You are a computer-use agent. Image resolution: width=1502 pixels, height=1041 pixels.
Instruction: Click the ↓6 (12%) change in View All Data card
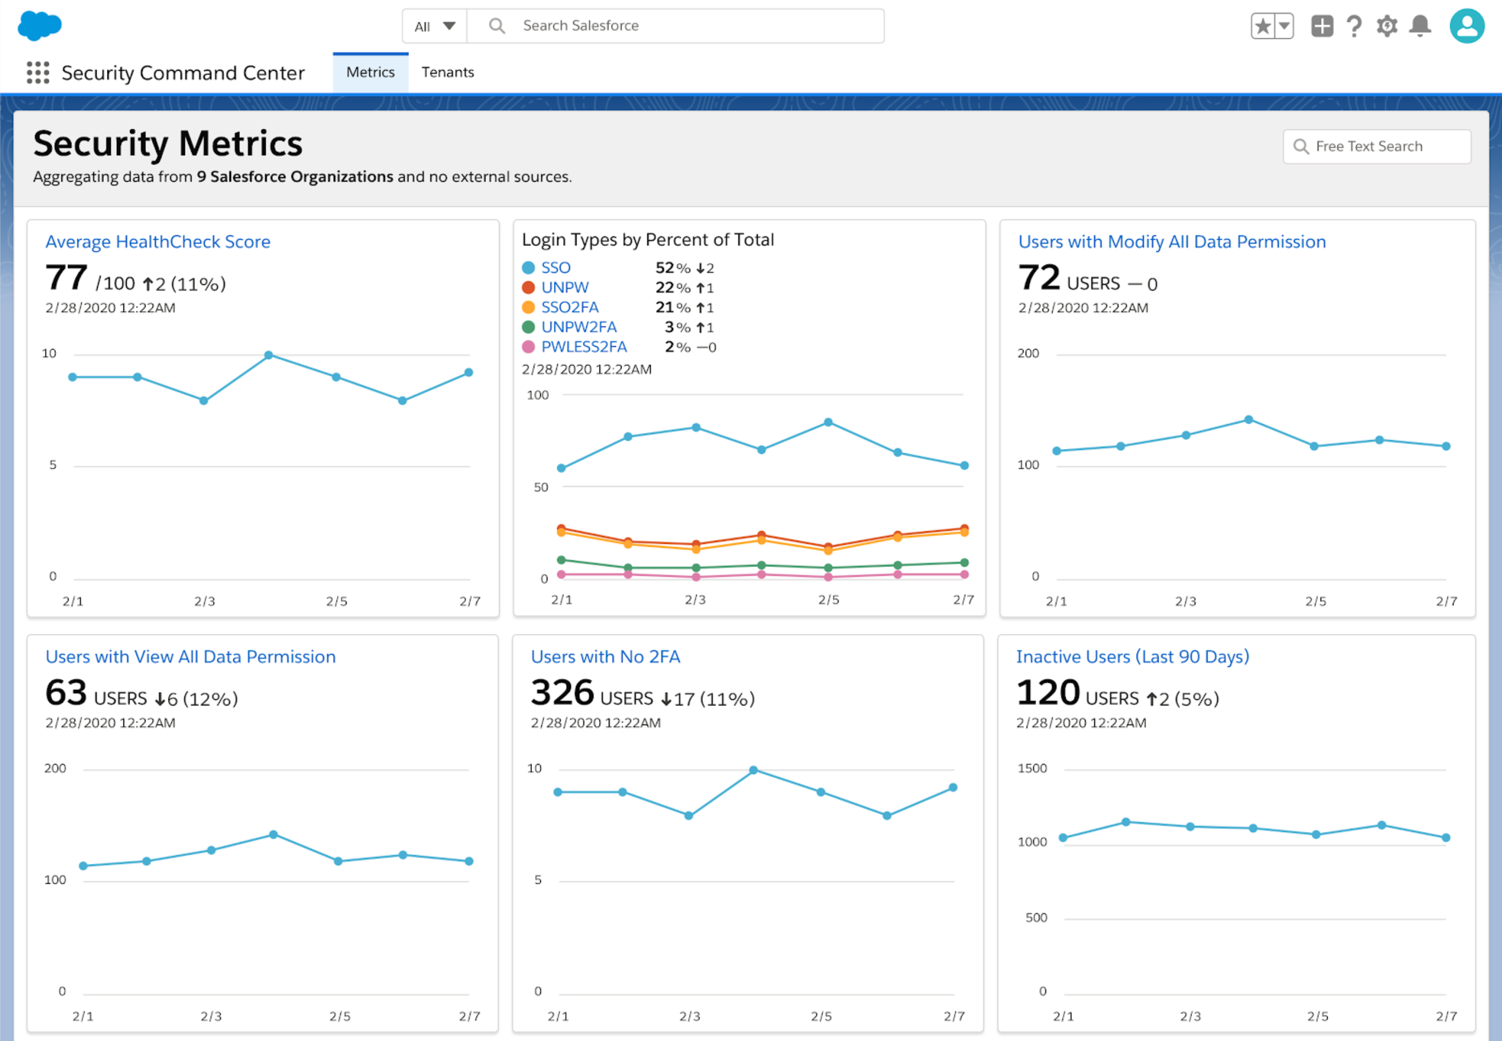pyautogui.click(x=197, y=699)
